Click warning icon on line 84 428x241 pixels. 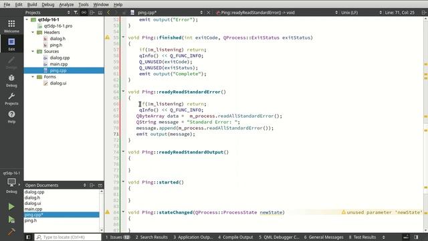pos(108,212)
